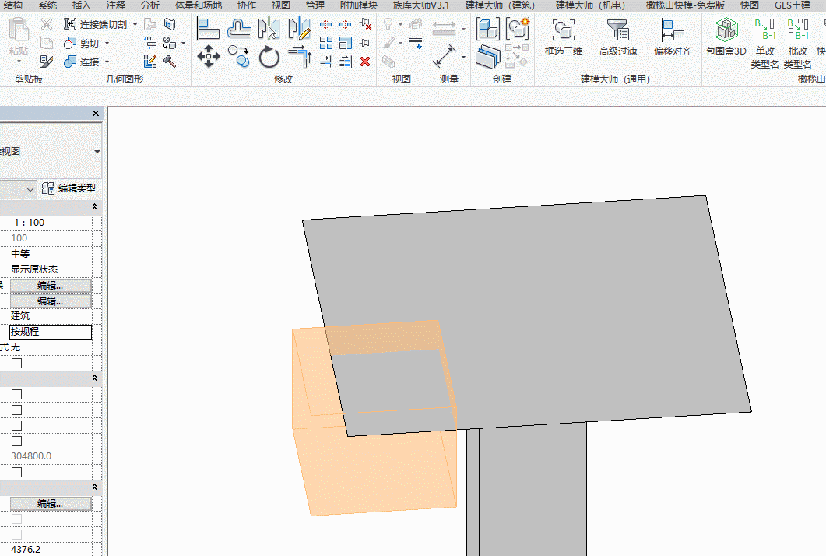Select the Align tool icon
Image resolution: width=826 pixels, height=556 pixels.
click(x=208, y=29)
